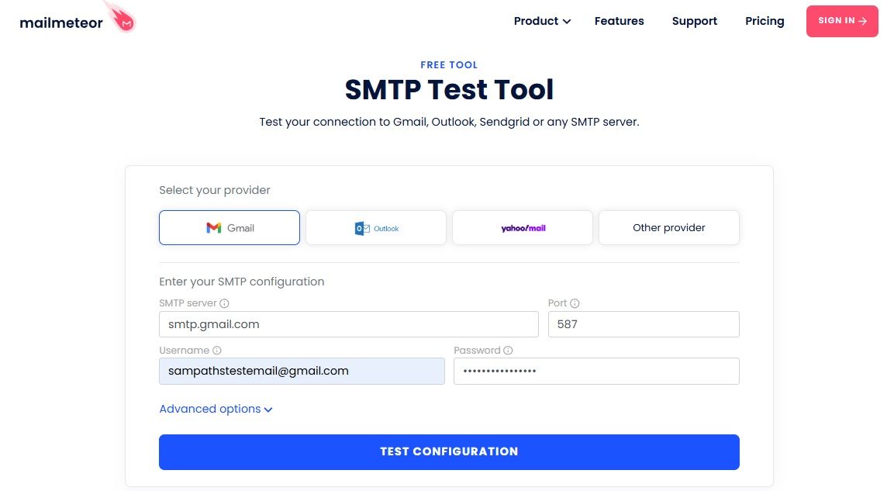Switch provider selection to Yahoo Mail
Viewport: 894px width, 491px height.
click(x=522, y=227)
